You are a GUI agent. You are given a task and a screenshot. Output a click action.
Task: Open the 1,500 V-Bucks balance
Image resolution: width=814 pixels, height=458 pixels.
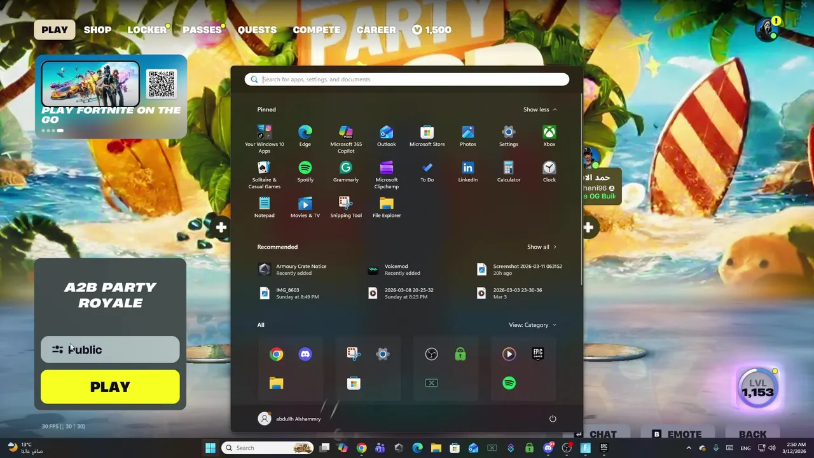(x=432, y=30)
